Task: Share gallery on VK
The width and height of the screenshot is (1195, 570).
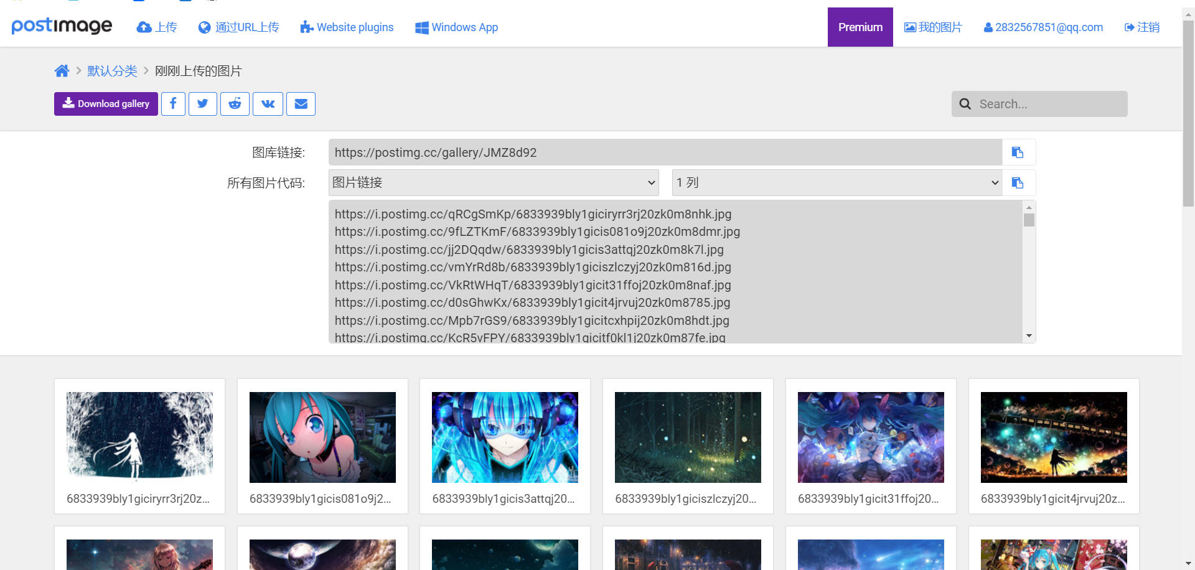Action: tap(268, 104)
